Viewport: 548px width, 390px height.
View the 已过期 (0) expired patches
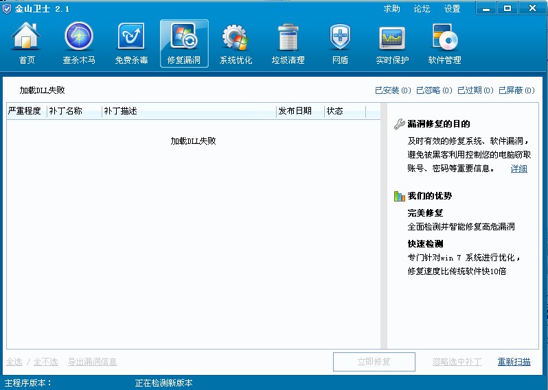pyautogui.click(x=475, y=90)
